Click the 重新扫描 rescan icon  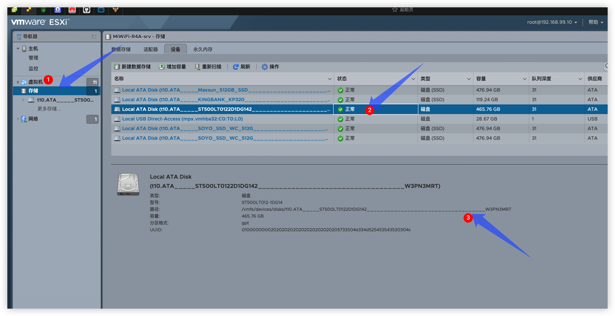click(x=197, y=67)
